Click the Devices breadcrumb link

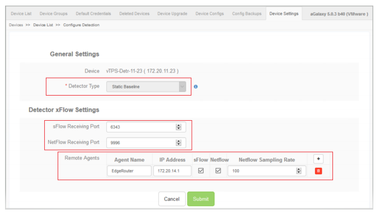coord(16,25)
